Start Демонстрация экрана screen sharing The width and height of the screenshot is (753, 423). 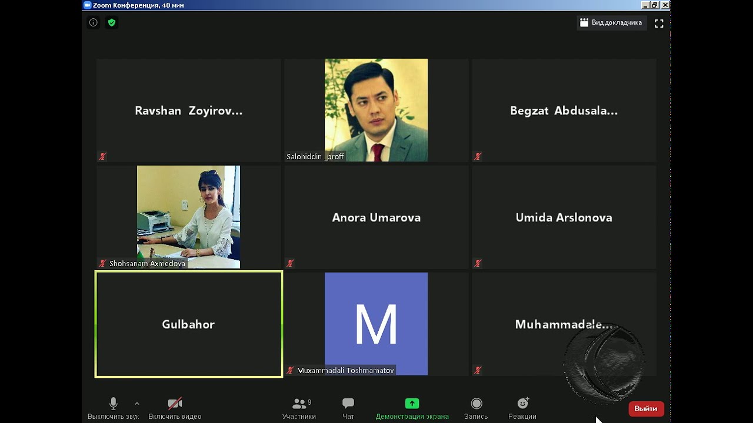pos(412,408)
